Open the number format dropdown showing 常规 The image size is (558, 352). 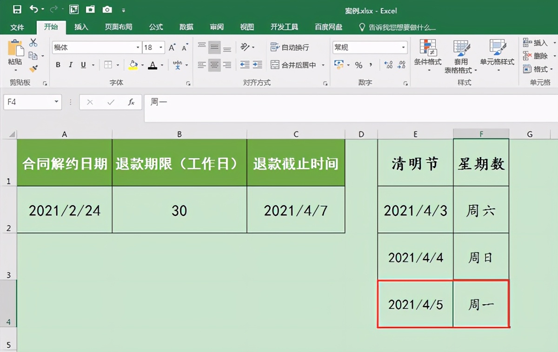403,47
